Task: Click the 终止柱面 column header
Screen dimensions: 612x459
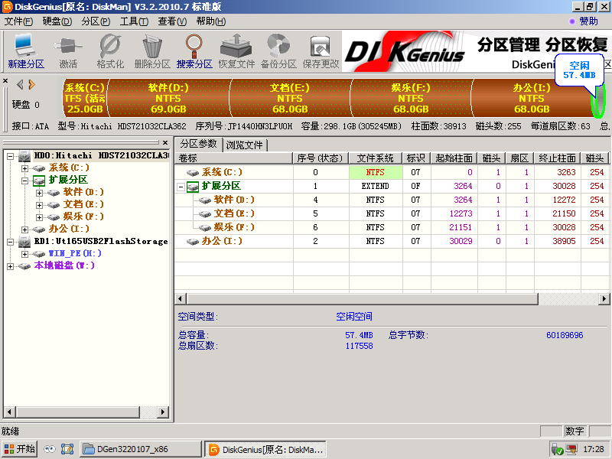Action: [x=557, y=158]
